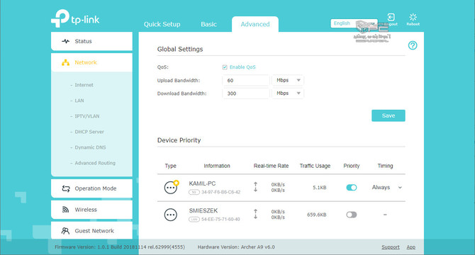Viewport: 475px width, 255px height.
Task: Enable priority for SMIESZEK
Action: tap(352, 215)
